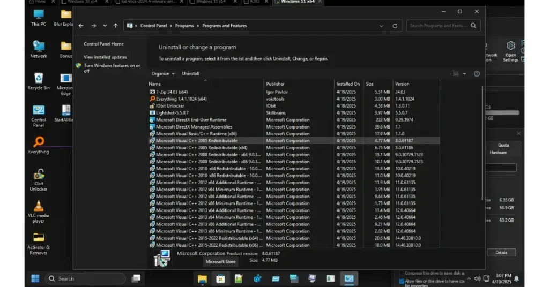Expand chevron after Control Panel breadcrumb
This screenshot has width=549, height=287.
[x=171, y=26]
